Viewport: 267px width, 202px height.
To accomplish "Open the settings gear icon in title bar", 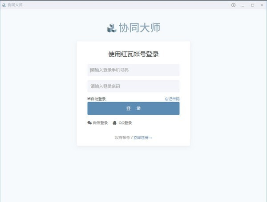I will coord(233,5).
